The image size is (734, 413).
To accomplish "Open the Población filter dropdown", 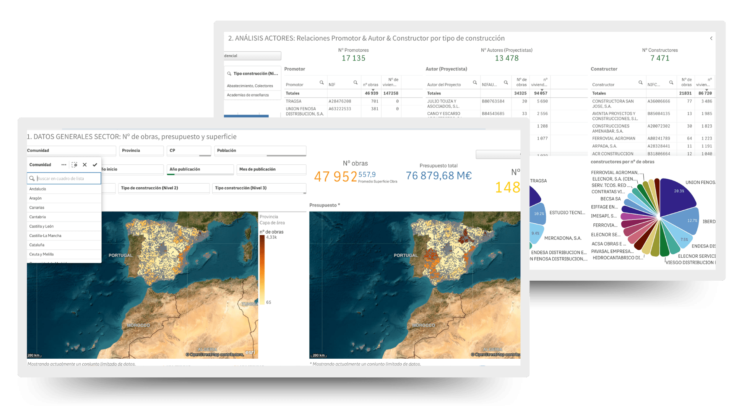I will [260, 151].
